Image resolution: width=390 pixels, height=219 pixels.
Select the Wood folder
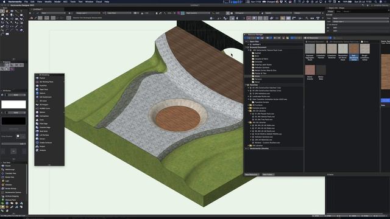click(257, 82)
